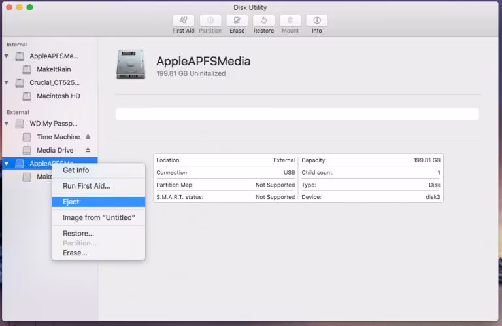The height and width of the screenshot is (326, 502).
Task: Eject the Media Drive volume with its eject icon
Action: tap(88, 150)
